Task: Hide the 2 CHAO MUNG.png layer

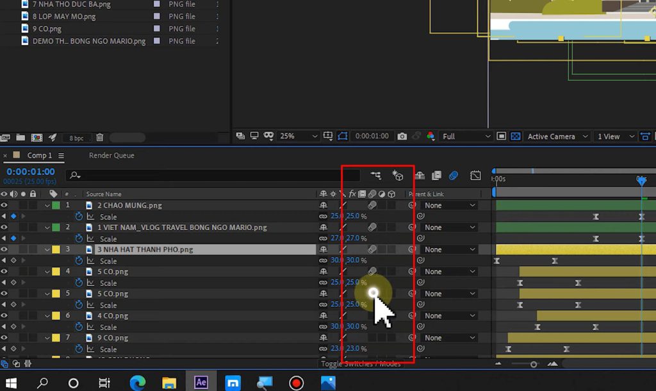Action: 5,205
